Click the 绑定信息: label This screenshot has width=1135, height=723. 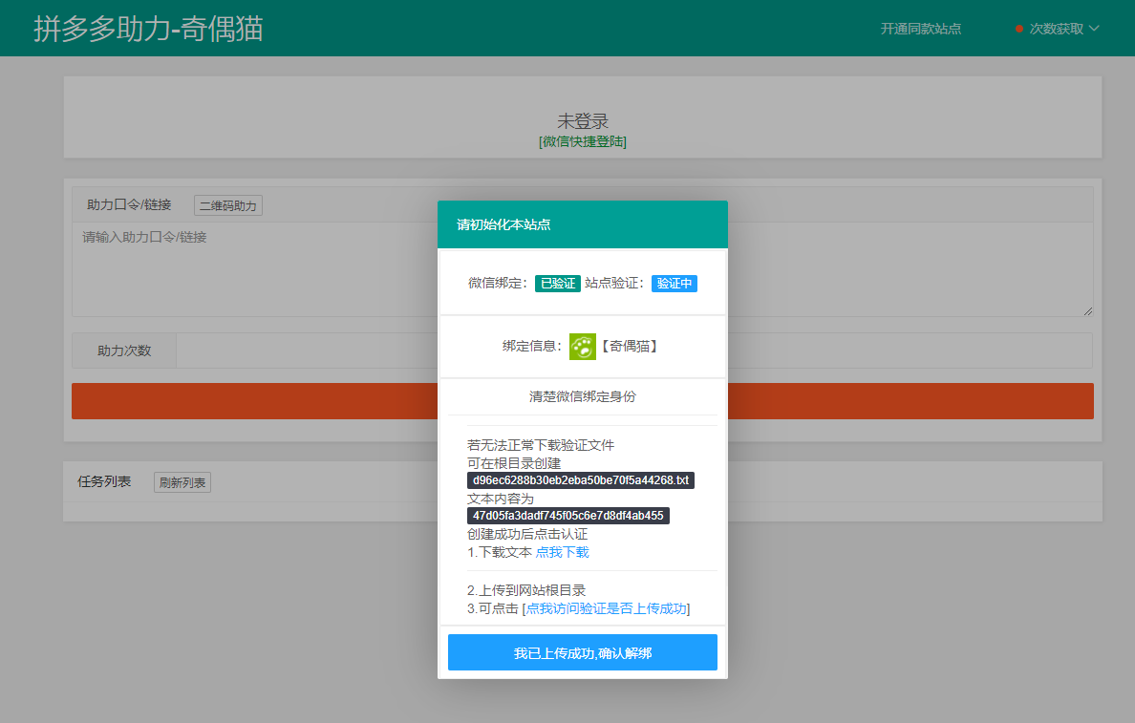click(x=533, y=347)
